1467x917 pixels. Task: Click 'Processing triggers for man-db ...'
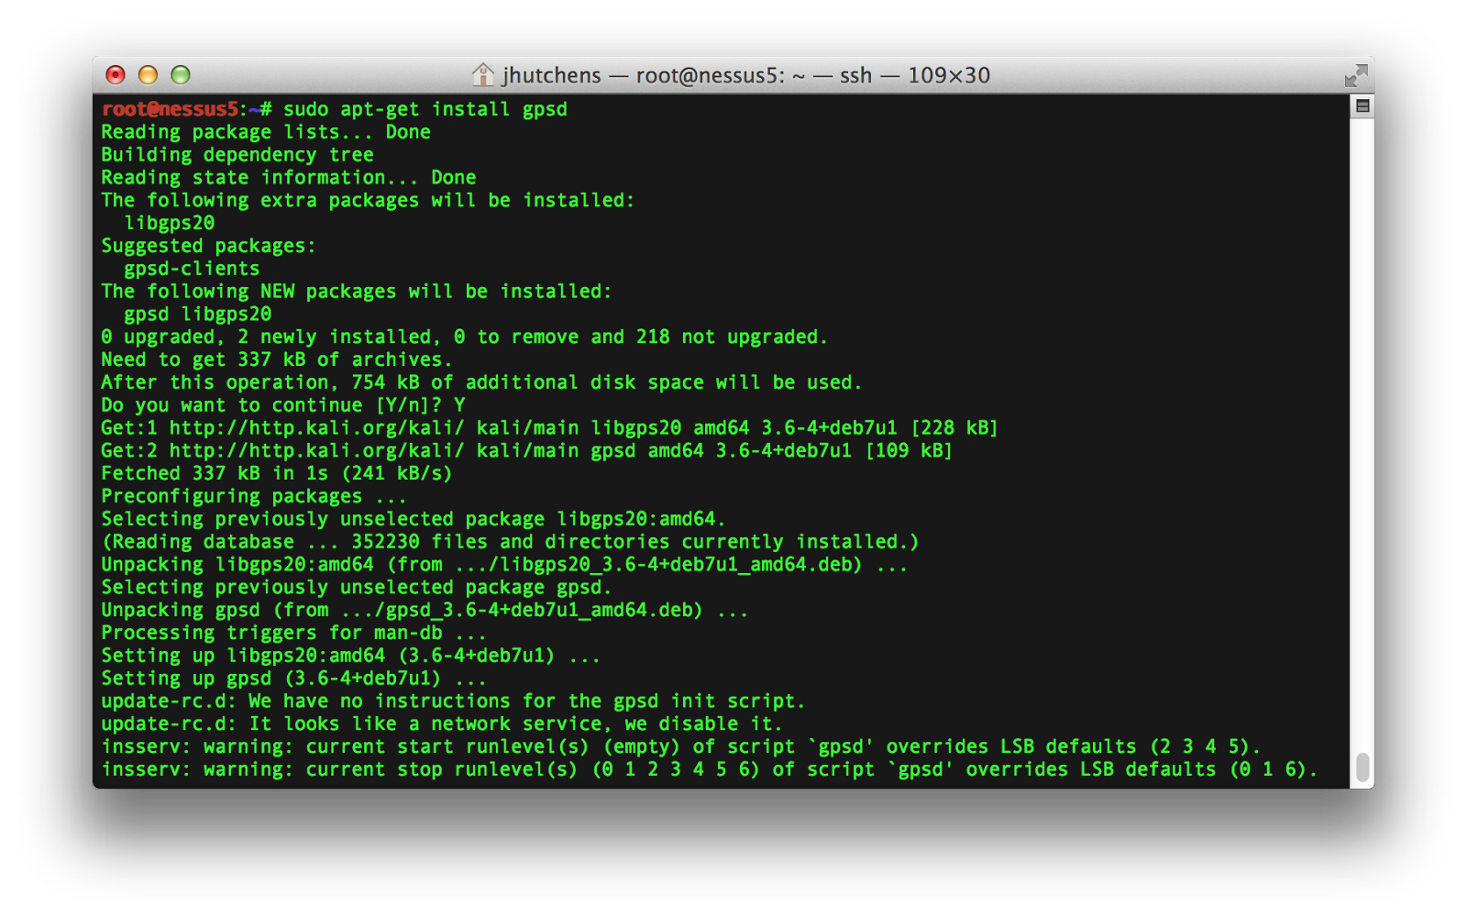pyautogui.click(x=294, y=633)
